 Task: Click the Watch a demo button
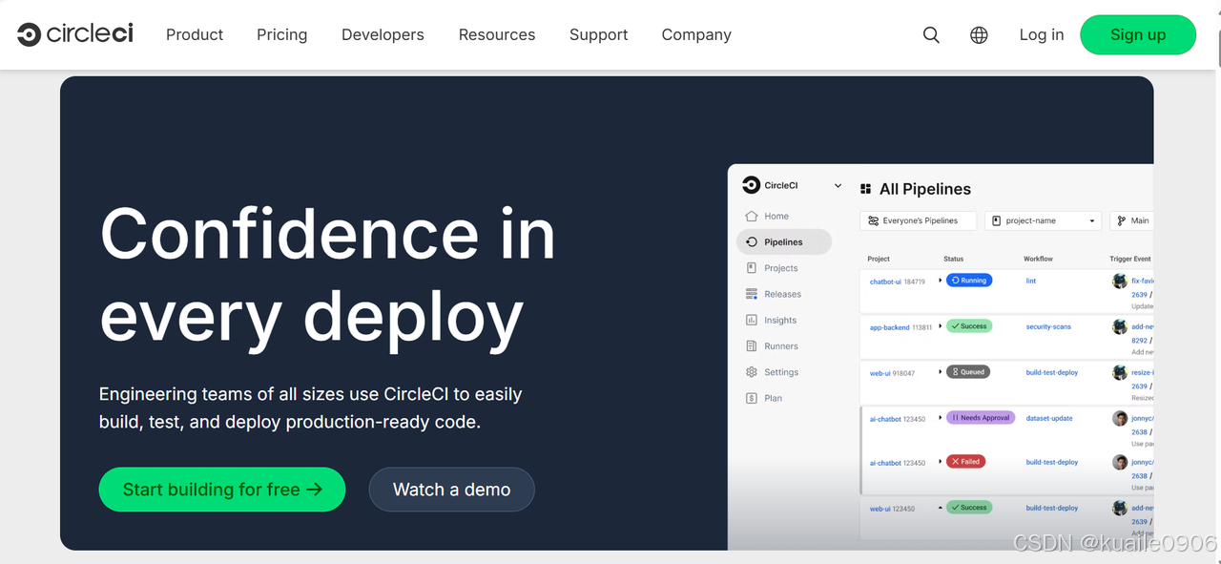tap(452, 490)
